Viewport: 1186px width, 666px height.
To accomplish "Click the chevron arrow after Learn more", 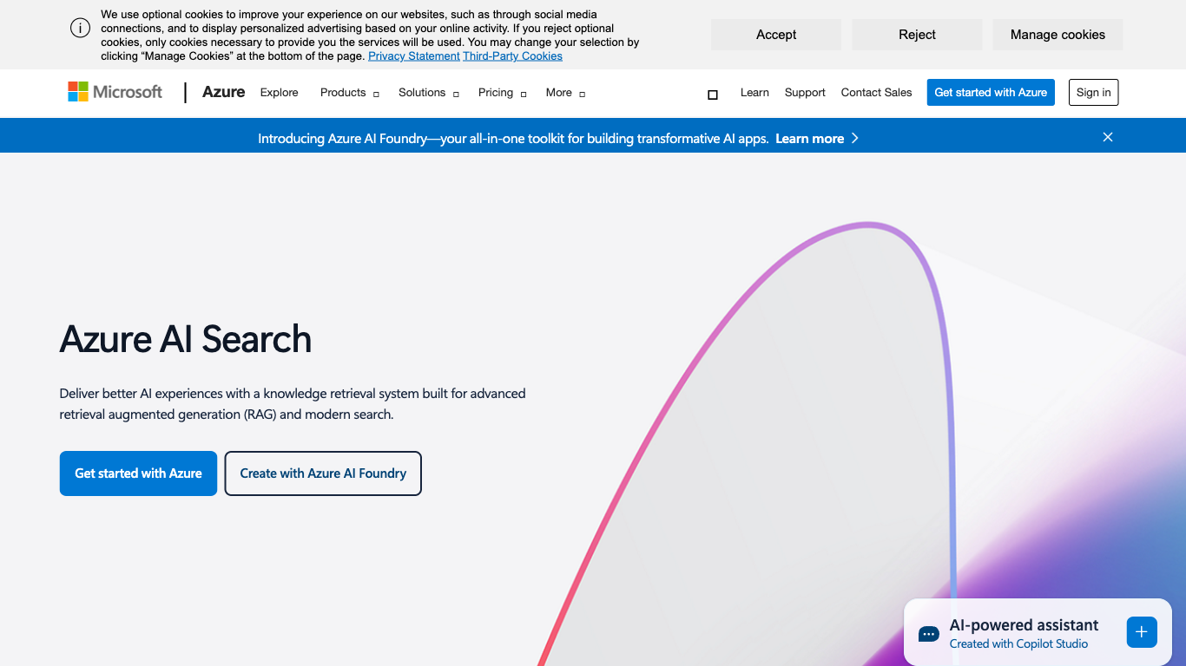I will tap(855, 138).
